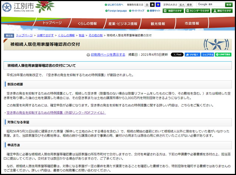
Task: Click the 掲載日：2021年4月5日更新 date text
Action: point(148,55)
